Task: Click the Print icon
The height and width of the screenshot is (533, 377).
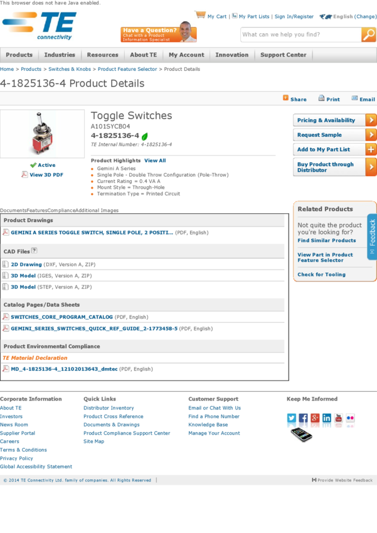Action: [x=321, y=98]
